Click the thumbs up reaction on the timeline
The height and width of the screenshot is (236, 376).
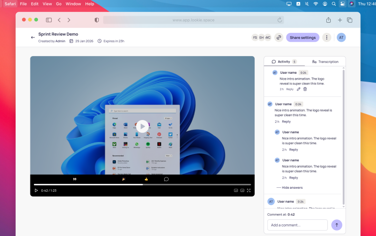click(146, 179)
